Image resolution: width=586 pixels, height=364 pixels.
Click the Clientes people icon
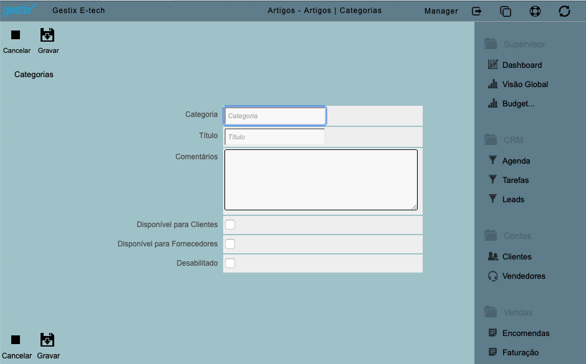(493, 256)
